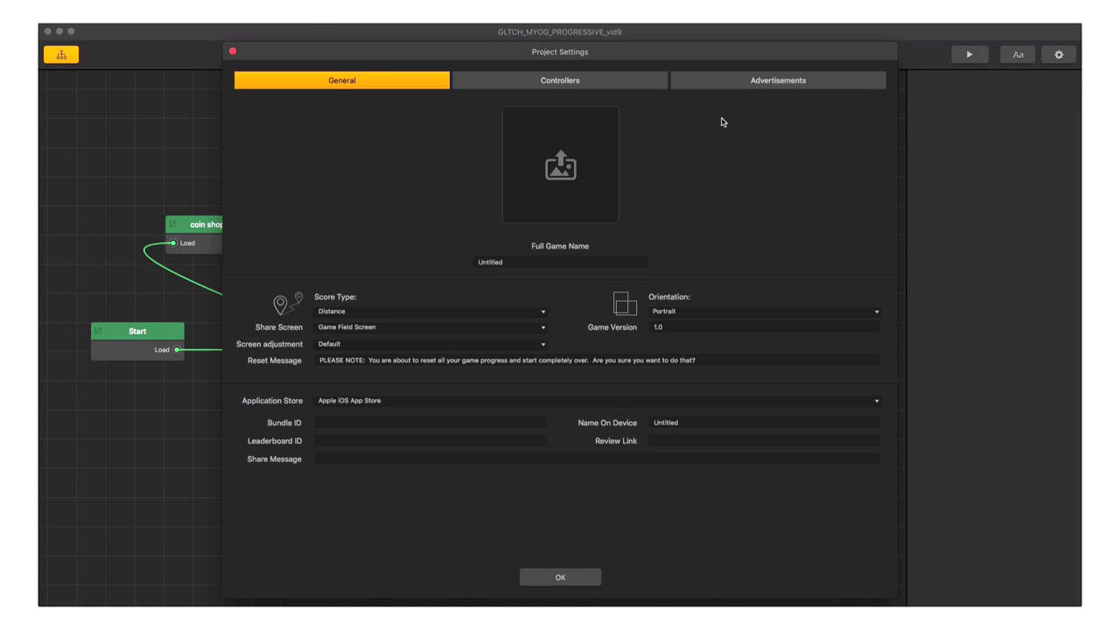This screenshot has height=630, width=1120.
Task: Click the yellow scene hierarchy icon
Action: [x=61, y=55]
